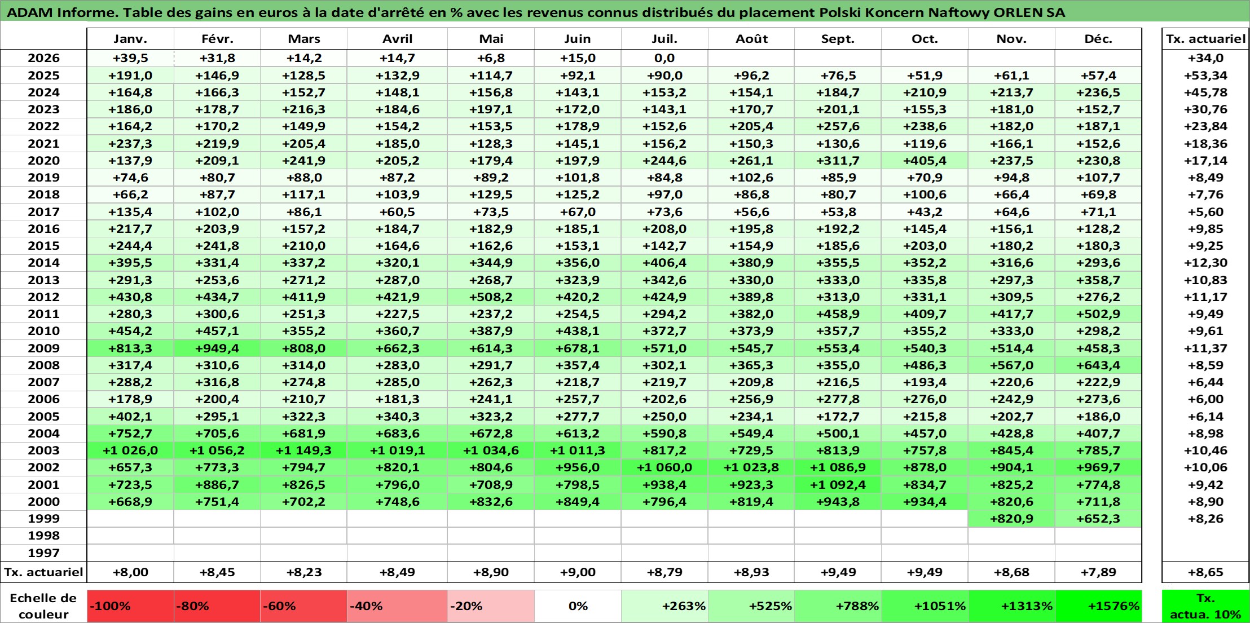Click the +457,1 cell in 2010

[217, 331]
